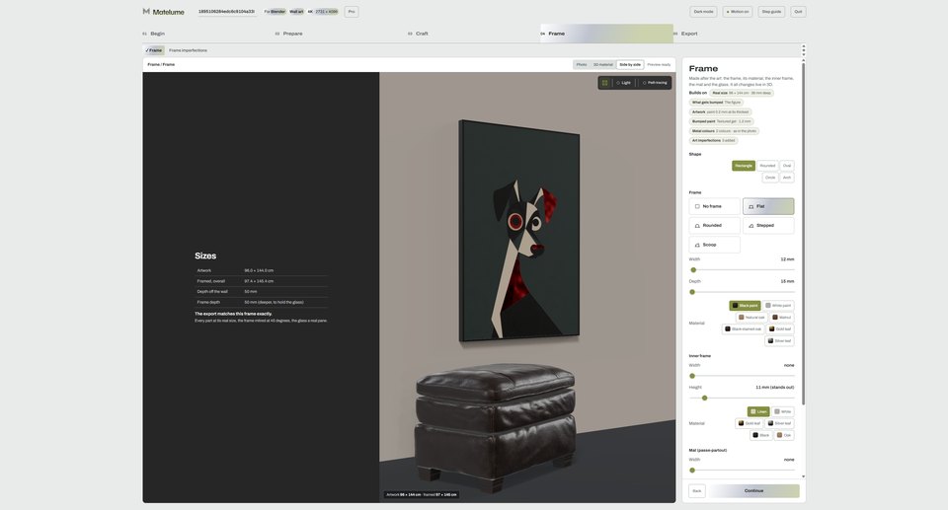The image size is (948, 510).
Task: Open the Step guide
Action: point(771,12)
